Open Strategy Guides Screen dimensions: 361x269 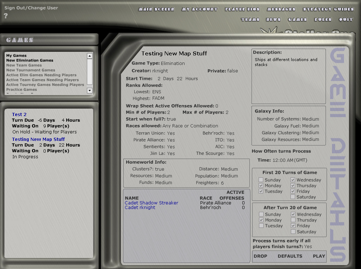(x=328, y=9)
